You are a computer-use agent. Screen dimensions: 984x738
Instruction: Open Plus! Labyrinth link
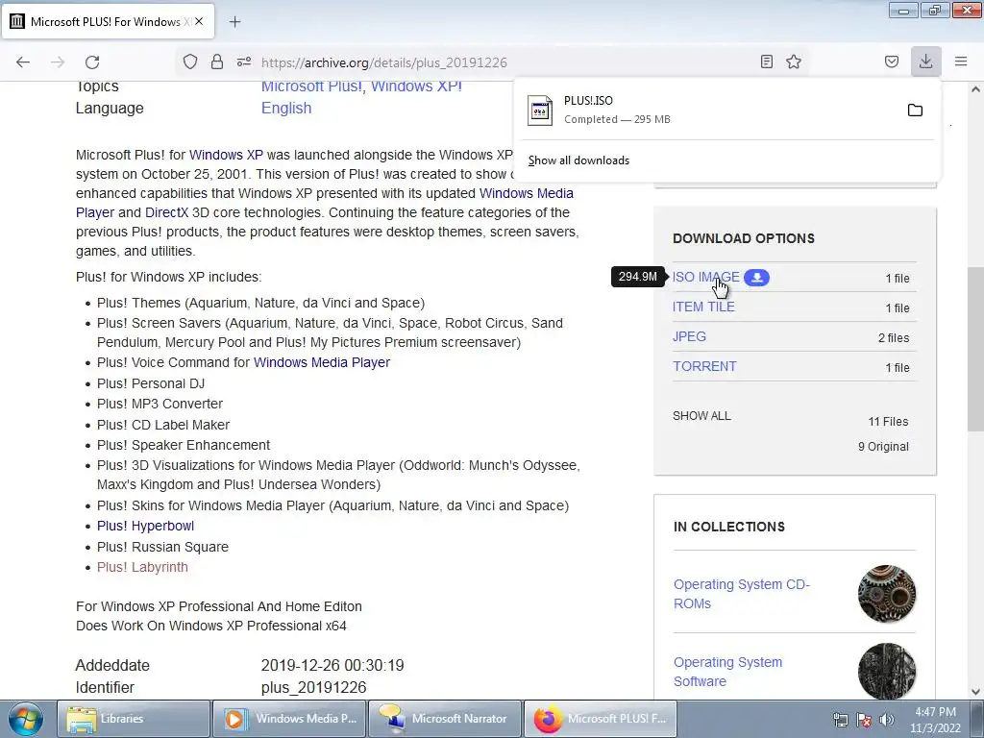[142, 567]
